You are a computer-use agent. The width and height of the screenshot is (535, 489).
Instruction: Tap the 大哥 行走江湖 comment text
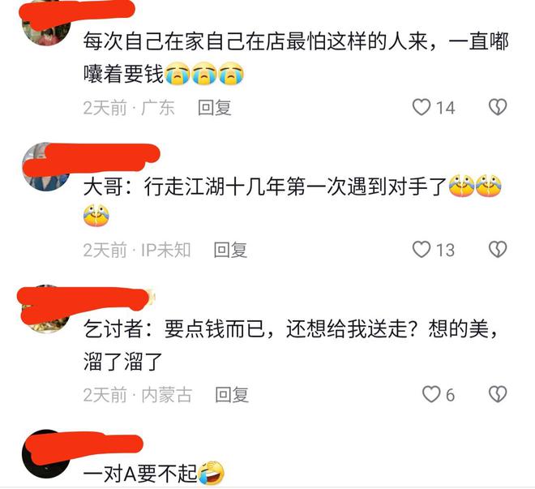(293, 201)
